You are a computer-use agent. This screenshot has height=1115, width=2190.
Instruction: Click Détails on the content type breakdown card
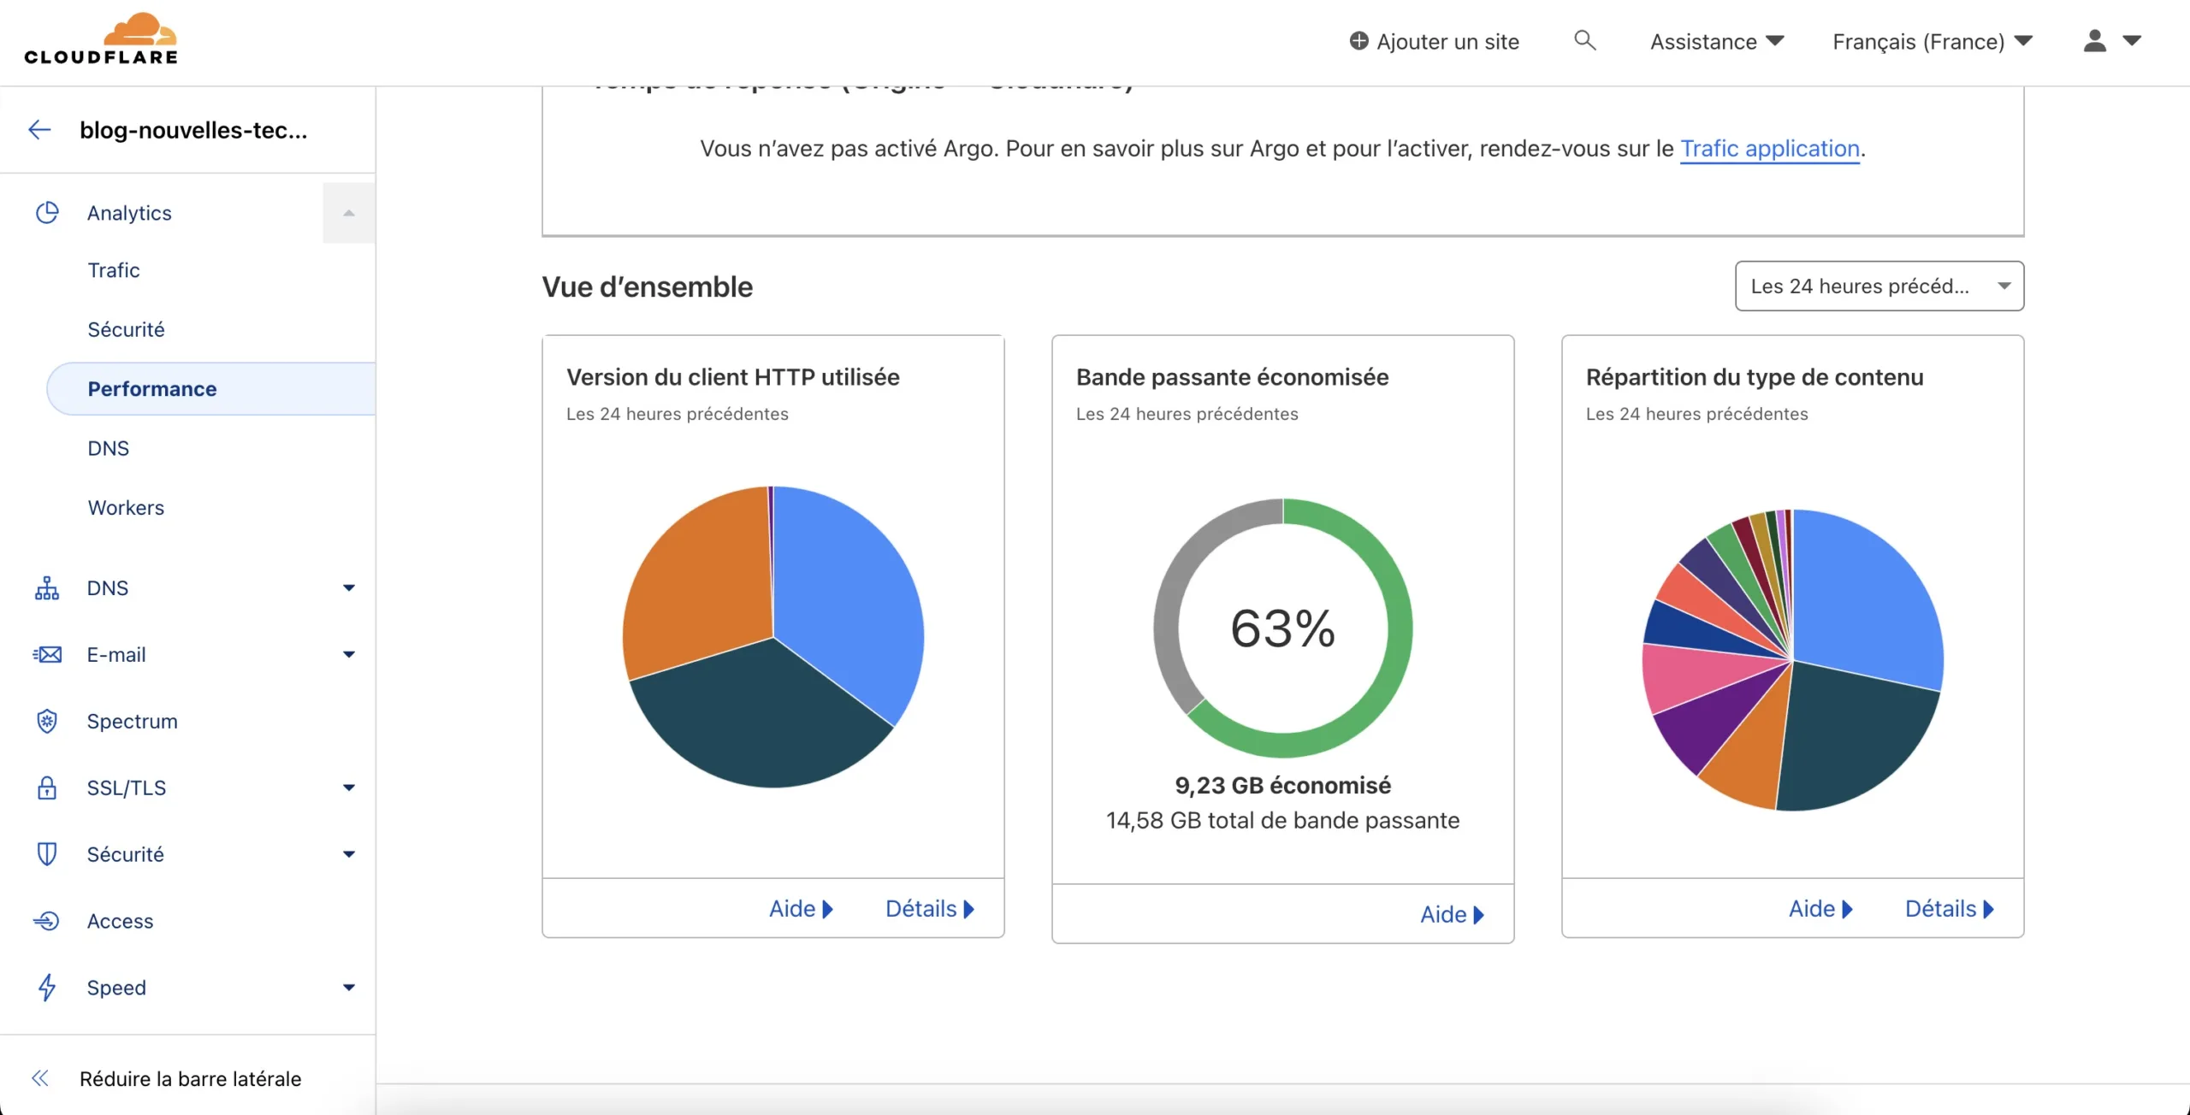tap(1950, 909)
